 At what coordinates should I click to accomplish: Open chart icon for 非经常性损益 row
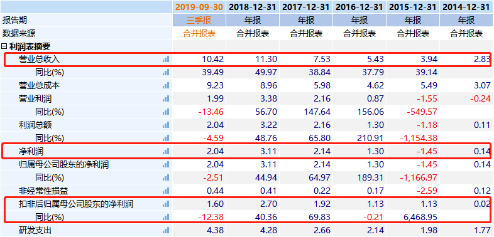pos(166,191)
